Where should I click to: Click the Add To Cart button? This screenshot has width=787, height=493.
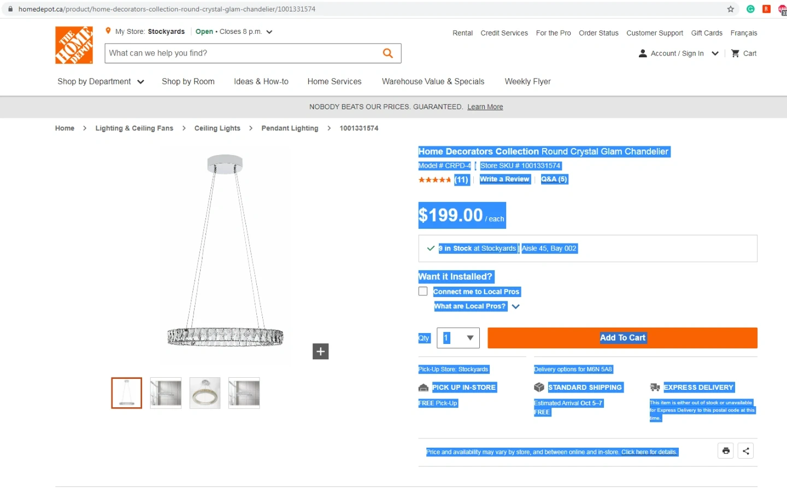pyautogui.click(x=622, y=338)
